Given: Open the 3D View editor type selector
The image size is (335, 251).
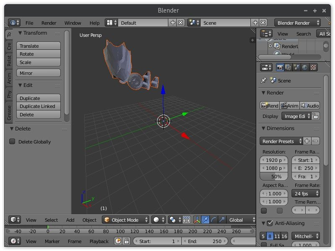Looking at the screenshot, I should pos(15,220).
